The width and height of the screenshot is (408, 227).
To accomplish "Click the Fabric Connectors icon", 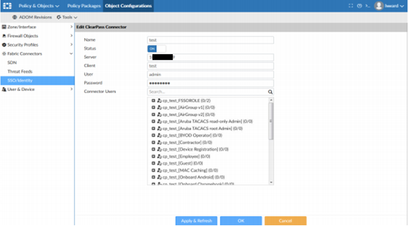I will [x=4, y=53].
